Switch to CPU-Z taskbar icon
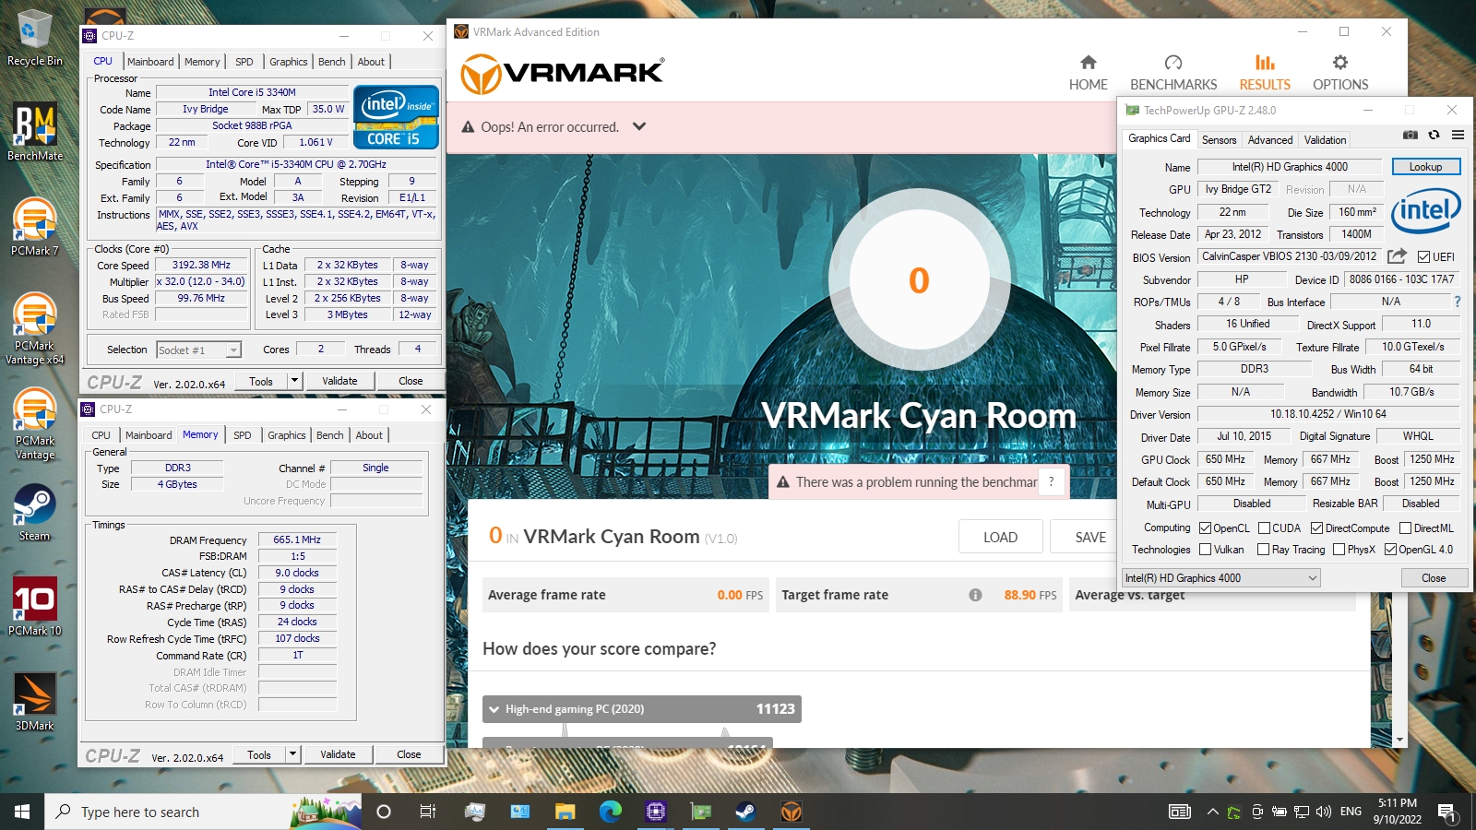 point(656,812)
